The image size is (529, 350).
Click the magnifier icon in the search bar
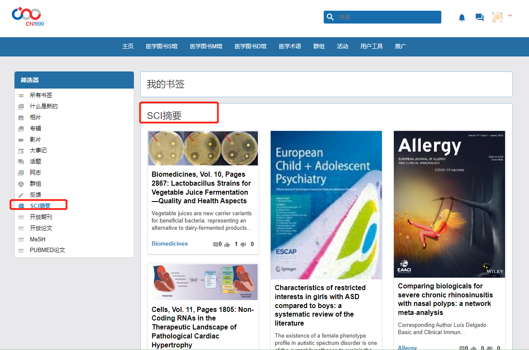point(330,17)
